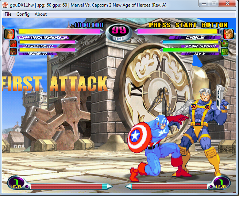This screenshot has height=204, width=239.
Task: Open the About menu
Action: tap(41, 14)
